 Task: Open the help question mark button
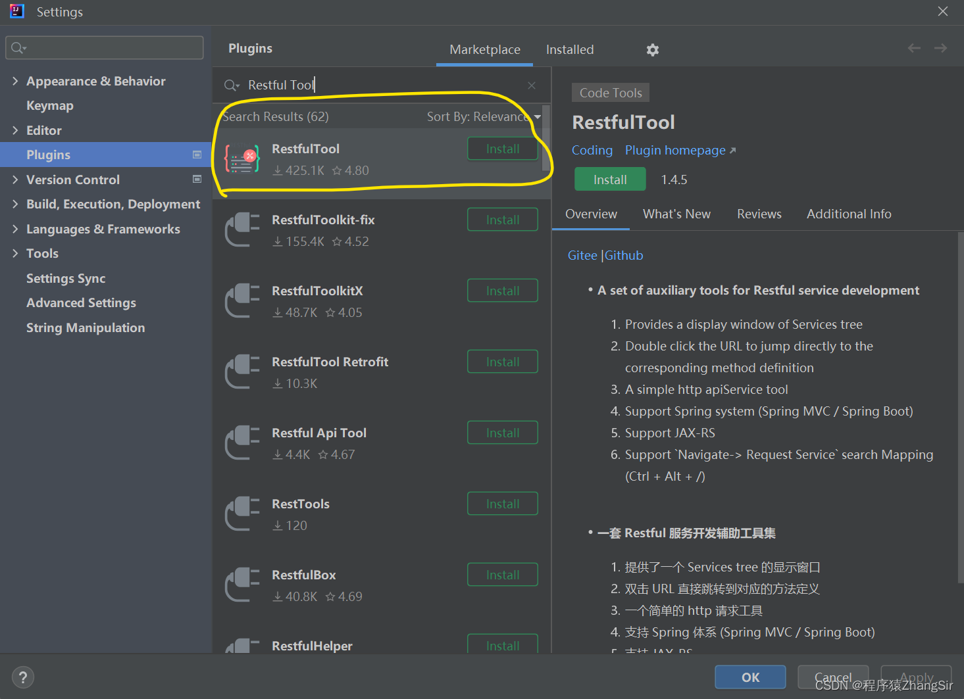coord(23,677)
